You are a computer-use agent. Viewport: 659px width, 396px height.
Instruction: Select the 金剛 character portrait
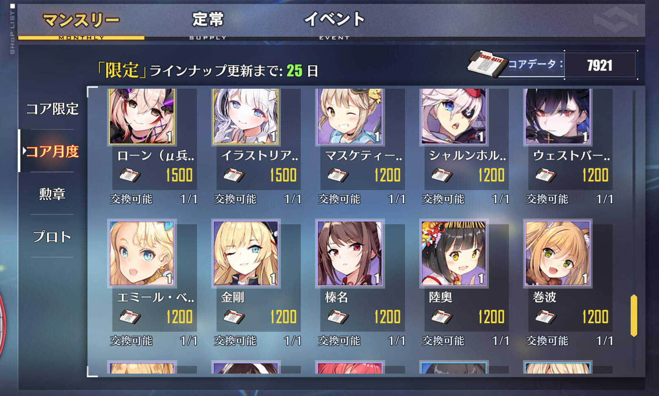245,253
